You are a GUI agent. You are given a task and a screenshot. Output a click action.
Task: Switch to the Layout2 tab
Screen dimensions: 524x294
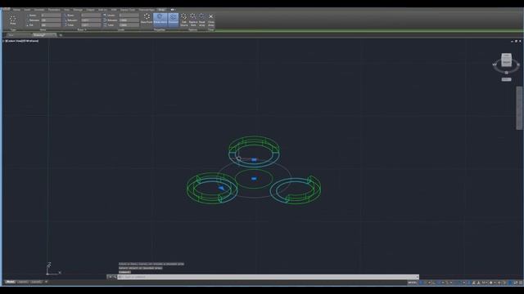pyautogui.click(x=36, y=282)
